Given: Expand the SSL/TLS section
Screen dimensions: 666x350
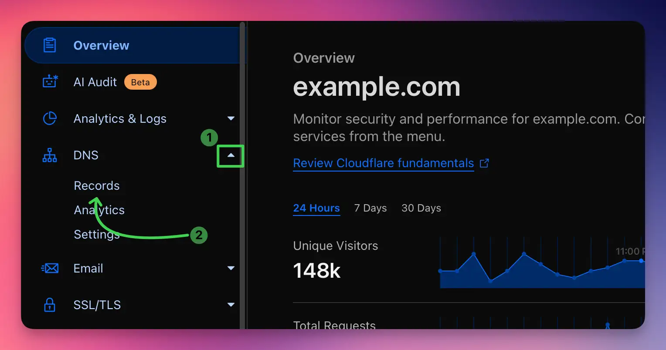Looking at the screenshot, I should pyautogui.click(x=231, y=305).
